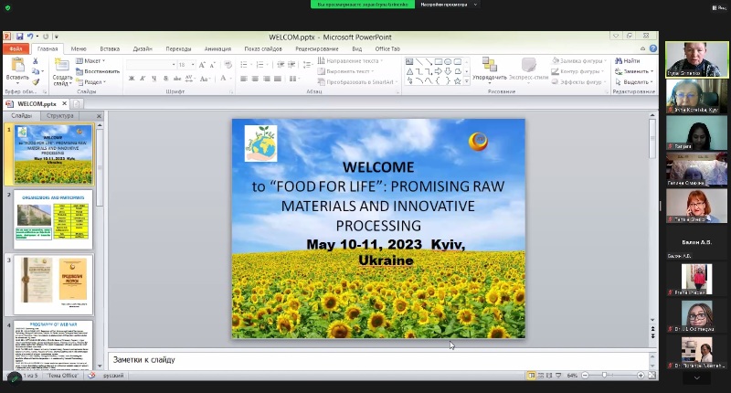Open PowerPoint help question mark icon
Viewport: 731px width, 393px height.
pos(653,48)
